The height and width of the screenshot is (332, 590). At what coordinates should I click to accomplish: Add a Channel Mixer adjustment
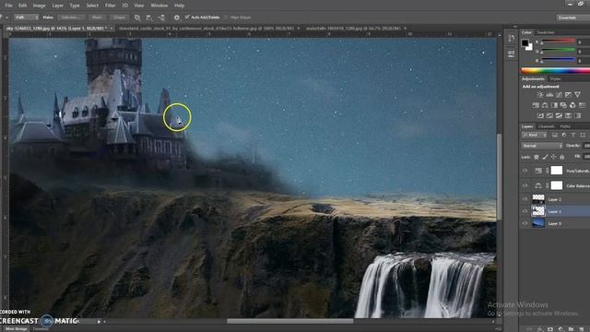click(572, 105)
